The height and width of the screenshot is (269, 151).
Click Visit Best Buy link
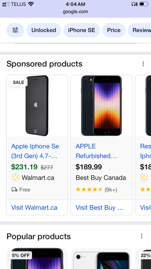point(99,208)
